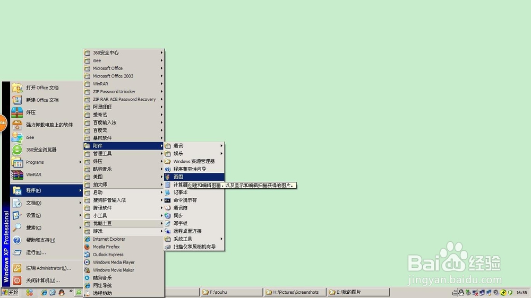Open the 腾讯软件 menu entry

click(x=124, y=208)
